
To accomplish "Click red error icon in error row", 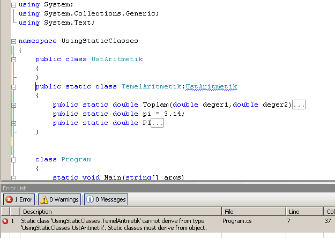I will pos(5,220).
